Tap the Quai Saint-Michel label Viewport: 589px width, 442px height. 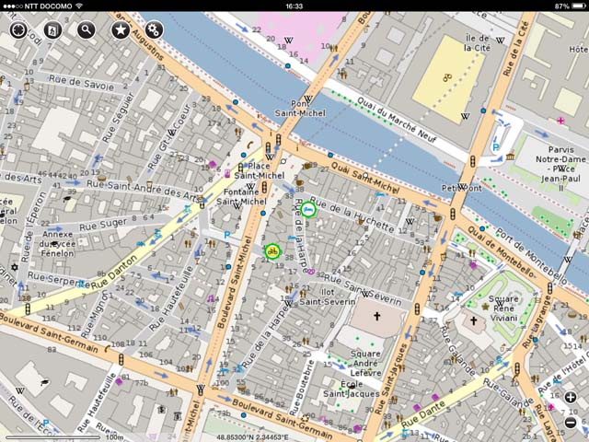click(364, 178)
